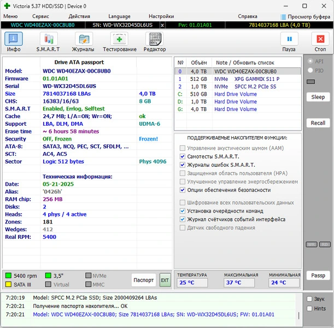The width and height of the screenshot is (334, 328).
Task: Open the Редактор hex editor icon
Action: point(154,39)
